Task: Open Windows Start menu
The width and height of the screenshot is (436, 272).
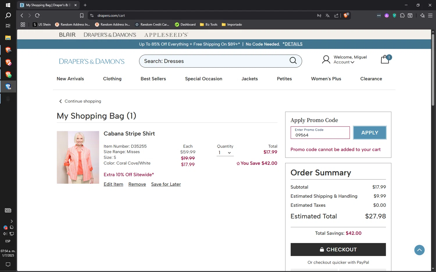Action: click(x=8, y=5)
